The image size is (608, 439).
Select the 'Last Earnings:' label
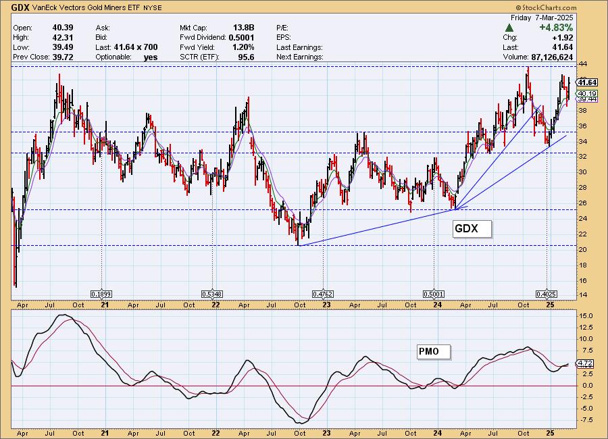tap(299, 47)
